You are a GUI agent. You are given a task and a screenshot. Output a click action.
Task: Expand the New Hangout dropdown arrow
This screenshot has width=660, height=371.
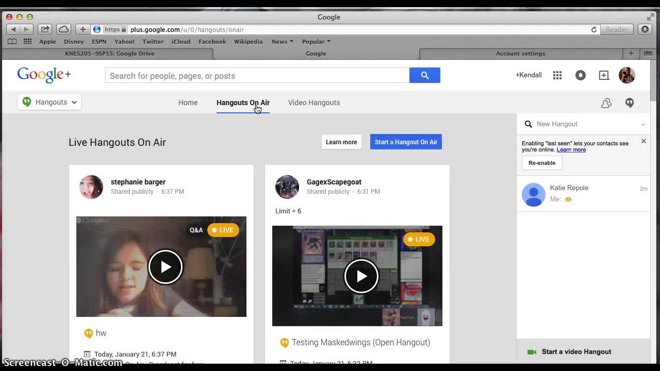pyautogui.click(x=643, y=125)
